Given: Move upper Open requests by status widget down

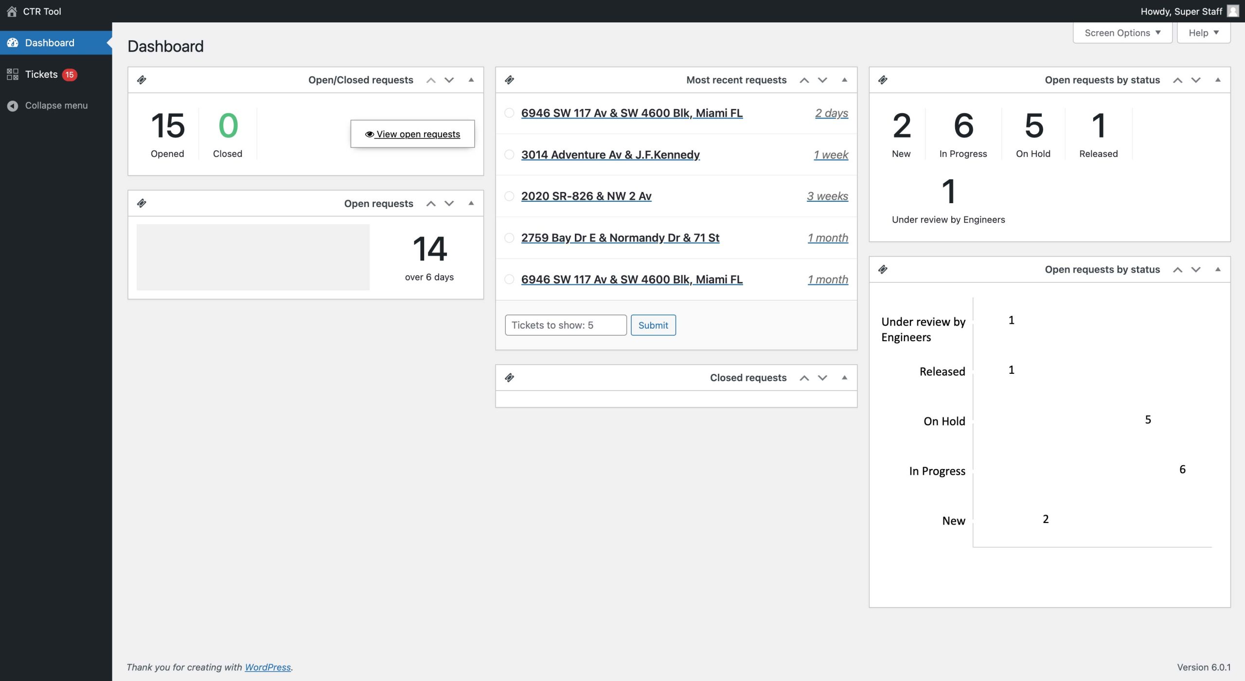Looking at the screenshot, I should pyautogui.click(x=1196, y=80).
